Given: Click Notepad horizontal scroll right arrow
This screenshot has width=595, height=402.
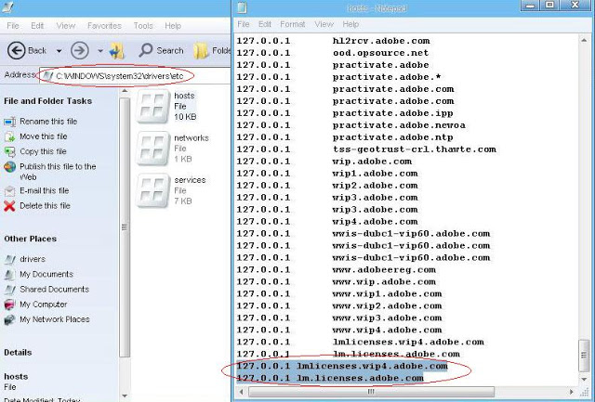Looking at the screenshot, I should (572, 392).
